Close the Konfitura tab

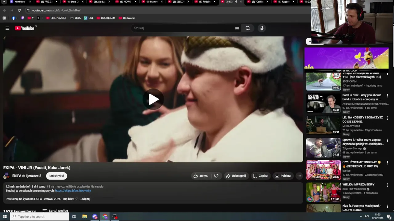30,2
